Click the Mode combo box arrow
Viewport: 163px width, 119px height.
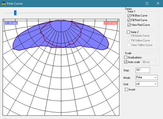pos(156,77)
